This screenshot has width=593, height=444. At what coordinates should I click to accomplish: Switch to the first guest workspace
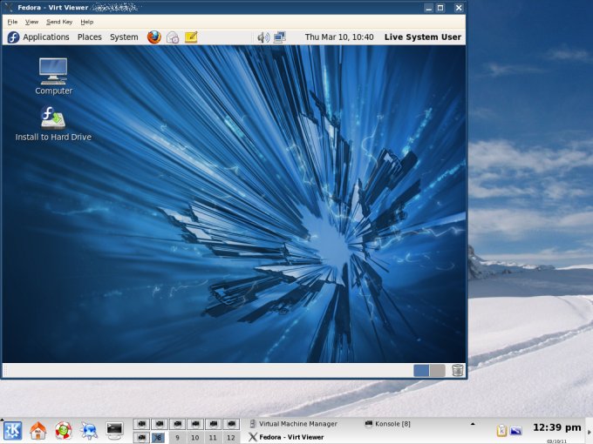tap(421, 371)
